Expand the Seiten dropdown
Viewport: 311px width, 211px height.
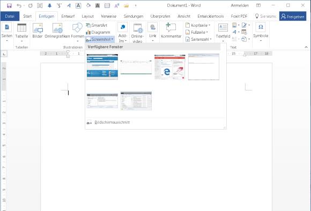click(x=7, y=33)
